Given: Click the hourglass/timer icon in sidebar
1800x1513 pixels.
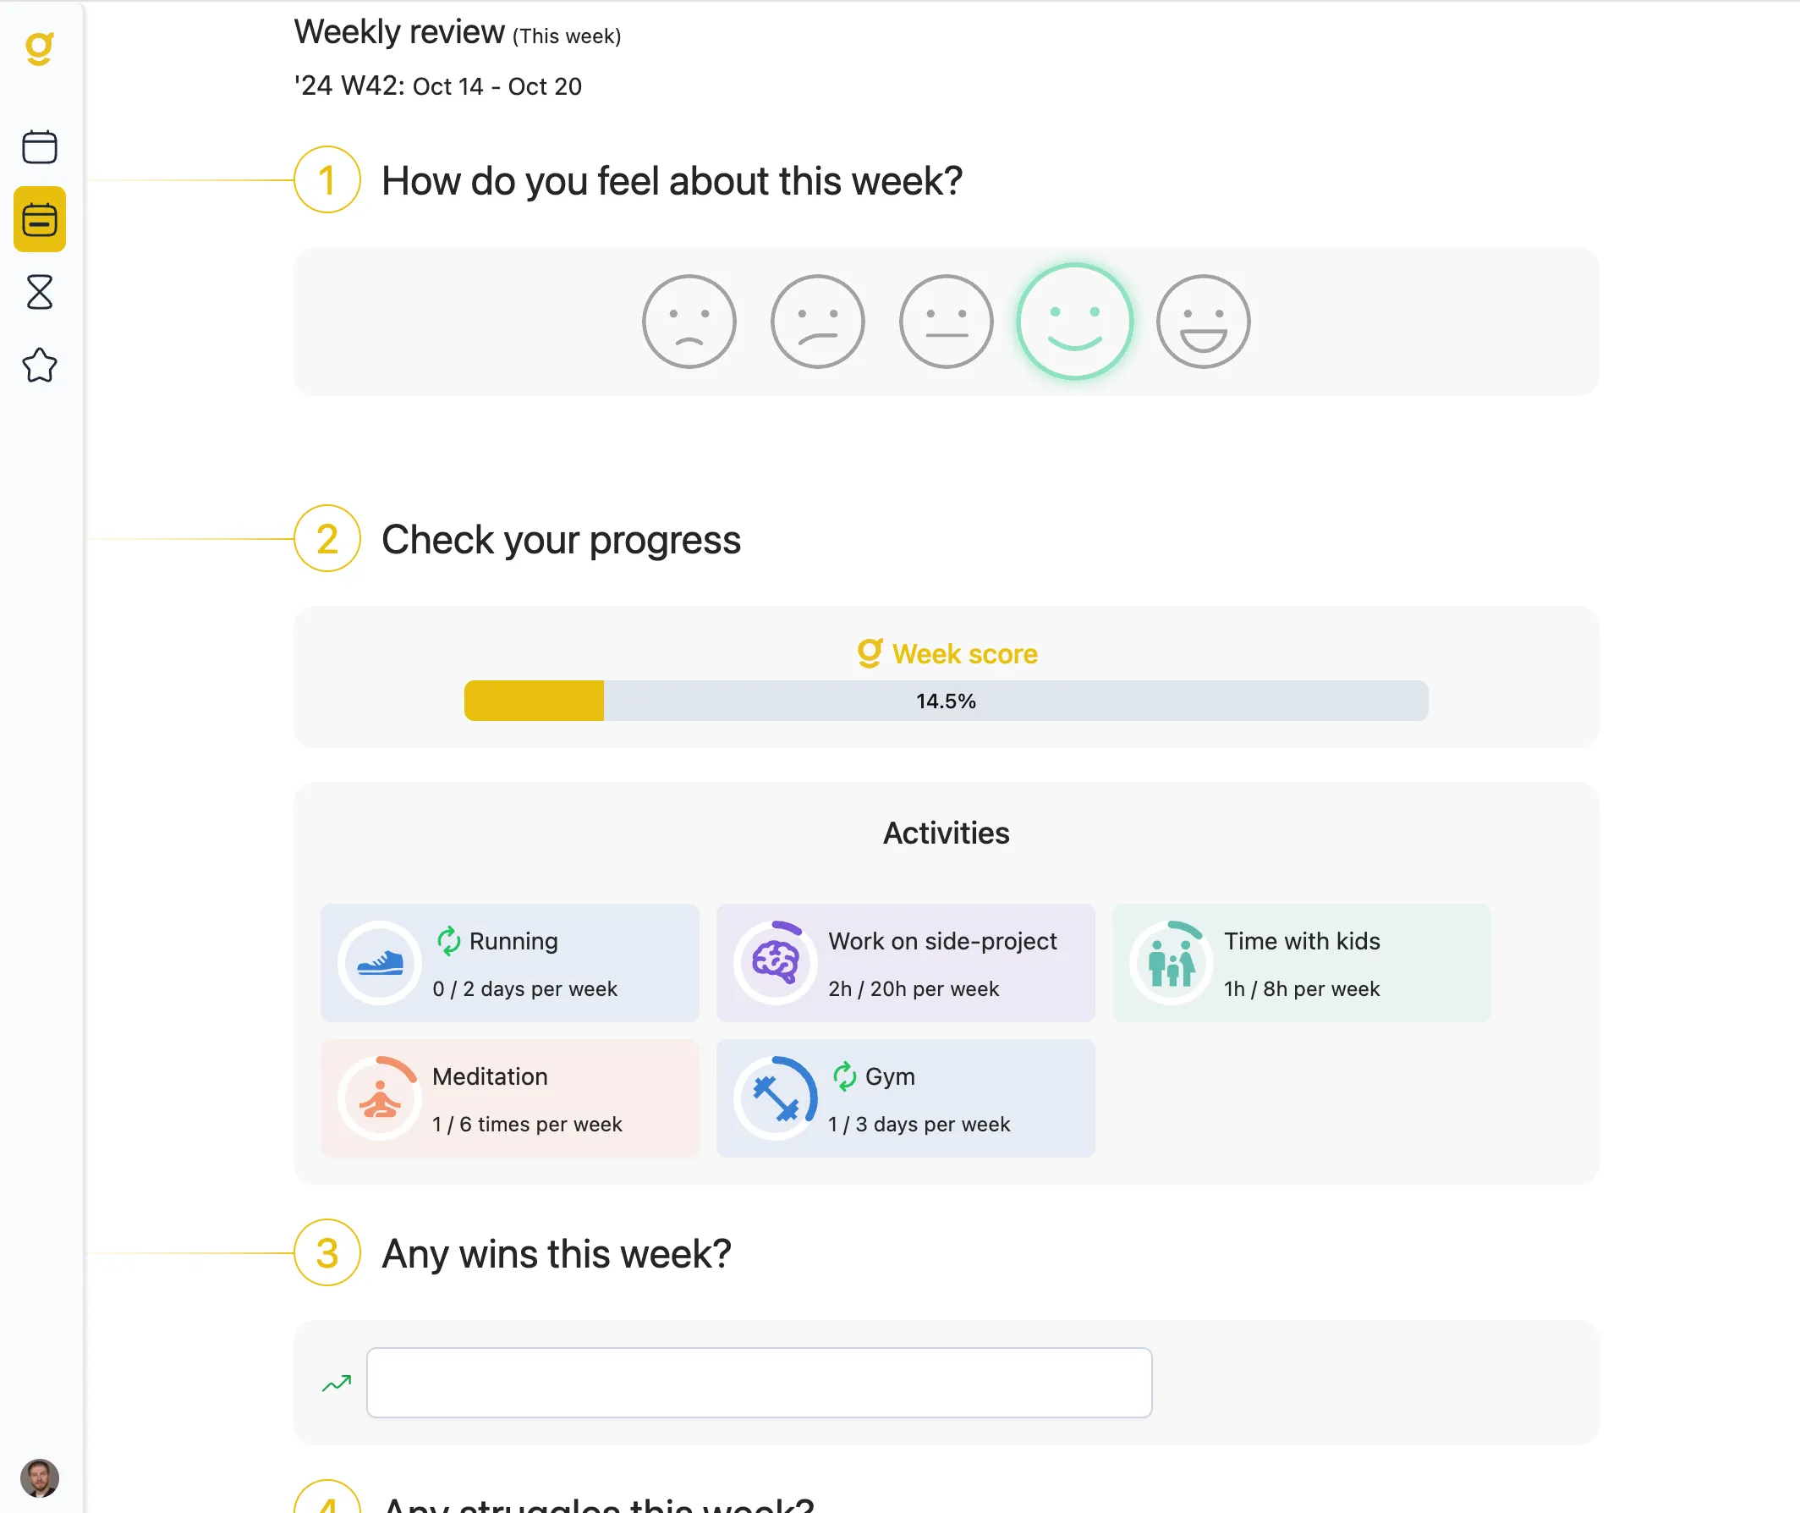Looking at the screenshot, I should (41, 289).
